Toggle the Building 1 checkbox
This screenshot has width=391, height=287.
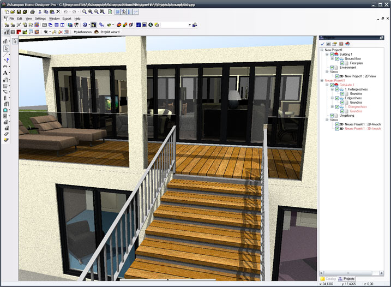[x=332, y=55]
